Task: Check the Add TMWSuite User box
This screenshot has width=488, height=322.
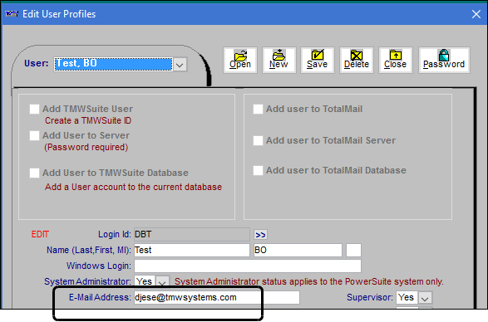Action: [x=34, y=109]
